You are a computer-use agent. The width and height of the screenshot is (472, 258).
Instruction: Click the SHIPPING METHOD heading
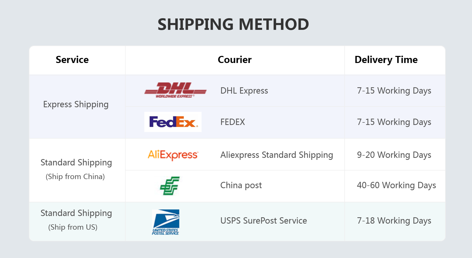point(233,24)
